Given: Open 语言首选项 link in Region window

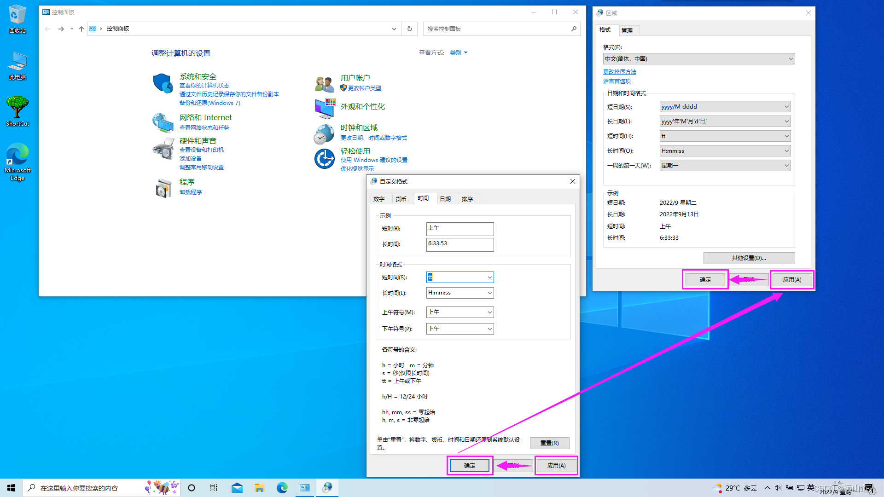Looking at the screenshot, I should coord(617,81).
